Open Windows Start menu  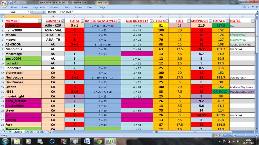pyautogui.click(x=5, y=141)
